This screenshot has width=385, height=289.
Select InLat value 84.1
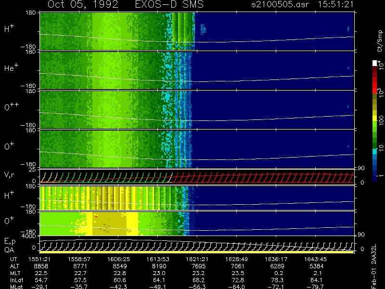[x=317, y=280]
